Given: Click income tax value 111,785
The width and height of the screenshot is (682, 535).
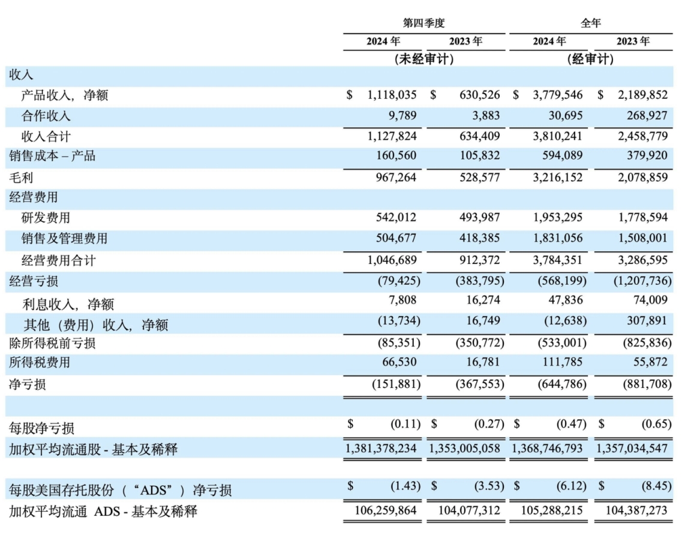Looking at the screenshot, I should click(563, 362).
